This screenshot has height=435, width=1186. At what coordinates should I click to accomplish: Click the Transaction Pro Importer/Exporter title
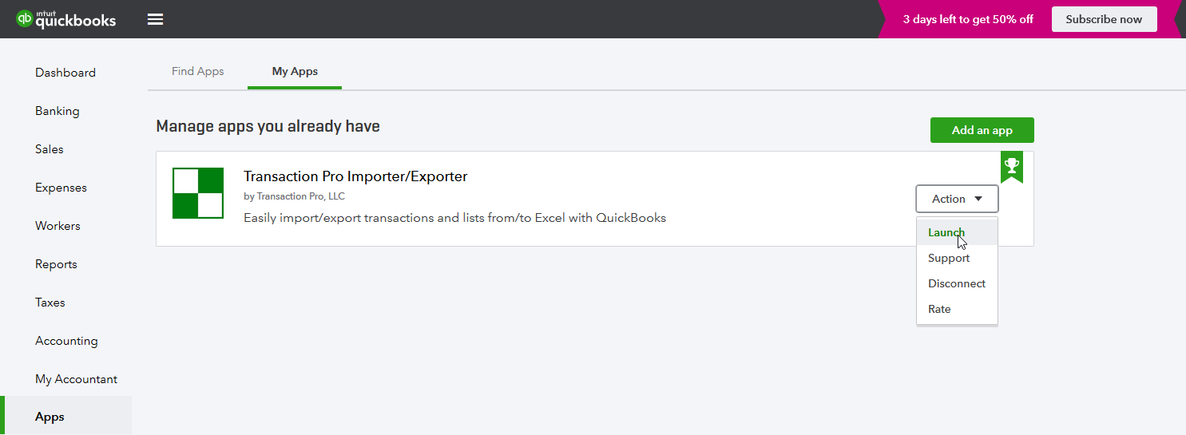(355, 176)
